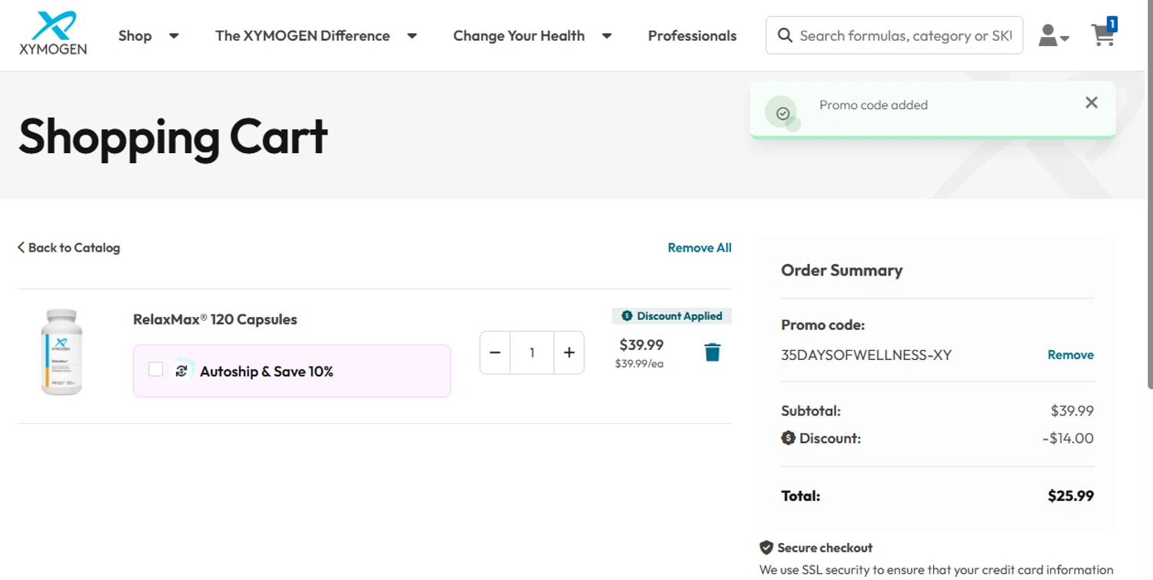Delete RelaxMax with the trash icon
1153x580 pixels.
713,352
